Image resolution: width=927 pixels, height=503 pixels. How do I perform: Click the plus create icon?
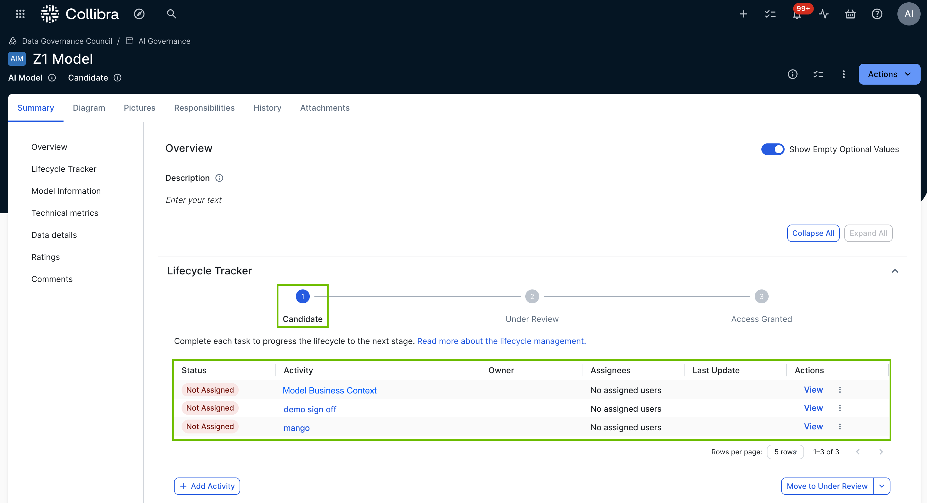pos(743,14)
